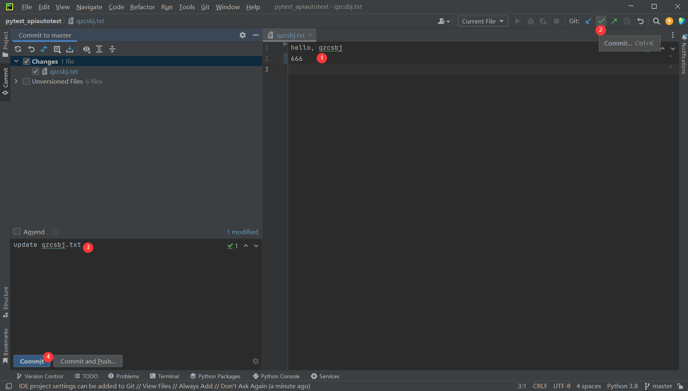688x391 pixels.
Task: Open Git Show History clock icon
Action: tap(627, 21)
